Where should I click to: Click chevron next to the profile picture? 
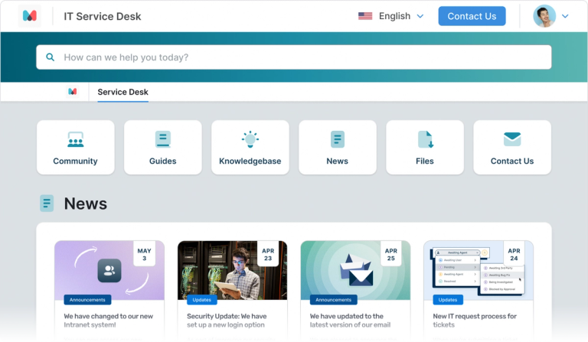click(x=566, y=16)
